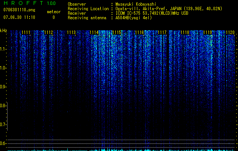
Task: Click the 0.7 kHz axis label
Action: [x=3, y=125]
